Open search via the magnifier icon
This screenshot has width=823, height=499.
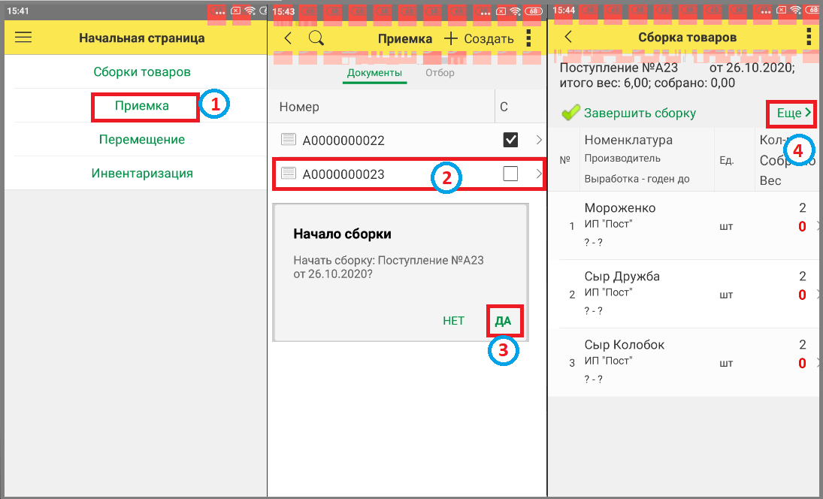[316, 38]
